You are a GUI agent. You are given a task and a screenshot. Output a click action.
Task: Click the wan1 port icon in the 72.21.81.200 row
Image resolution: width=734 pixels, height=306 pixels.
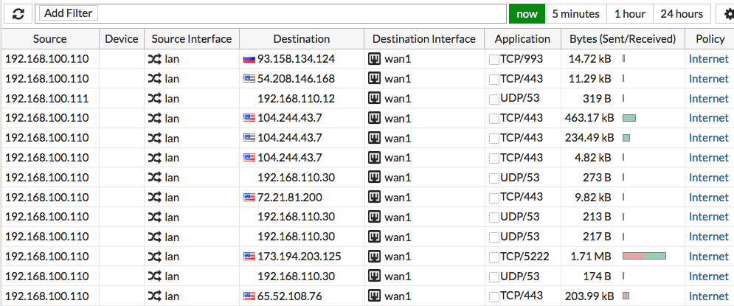[x=374, y=198]
